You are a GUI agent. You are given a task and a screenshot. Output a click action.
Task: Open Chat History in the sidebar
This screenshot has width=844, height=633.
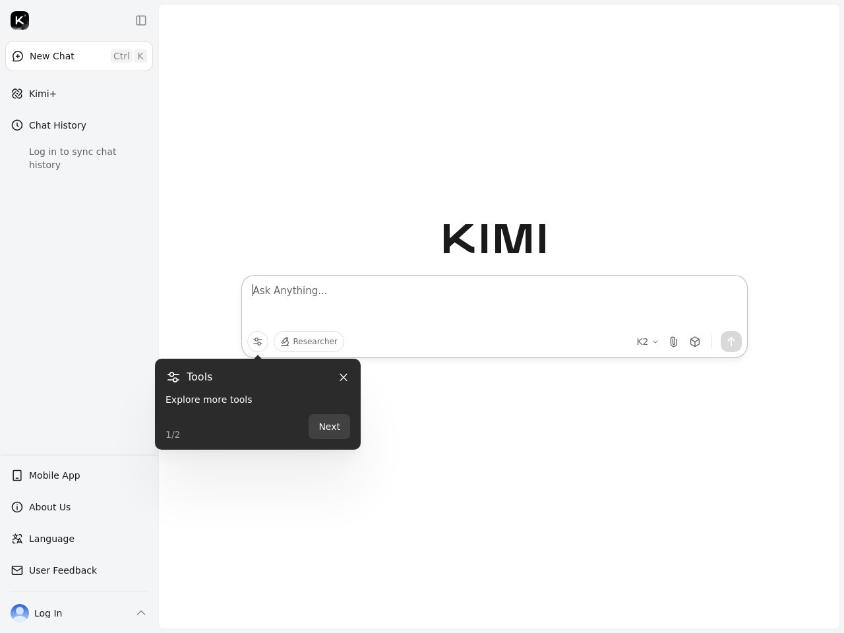tap(57, 125)
